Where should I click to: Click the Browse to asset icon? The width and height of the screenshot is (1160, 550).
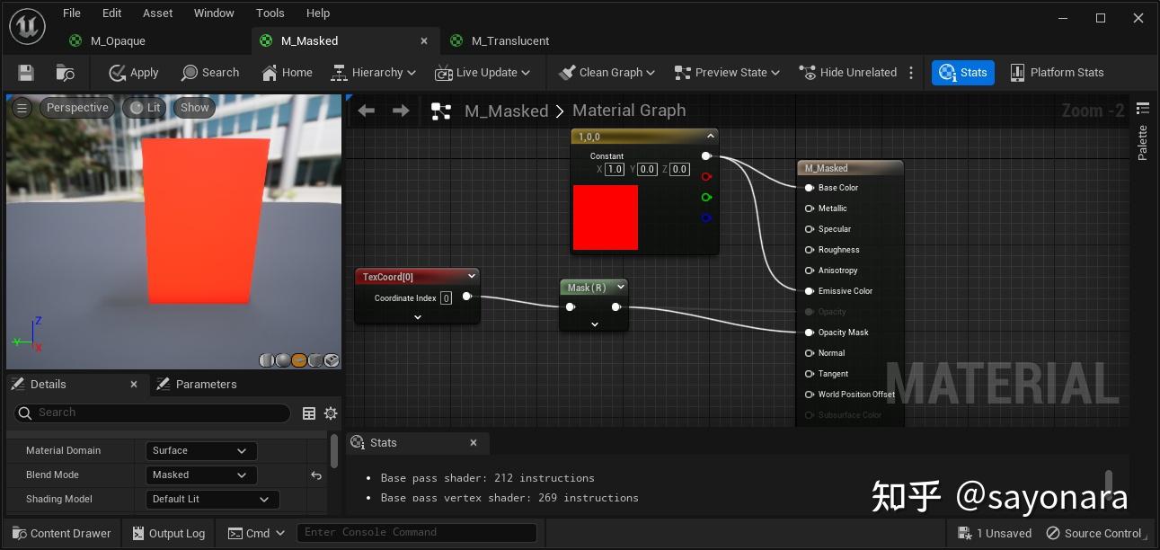point(63,72)
